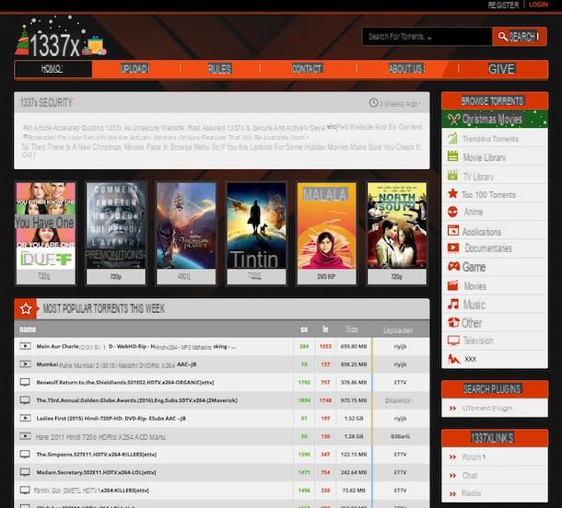Click uploader 2Maverick on Golden Globe row
The height and width of the screenshot is (508, 562).
(399, 400)
